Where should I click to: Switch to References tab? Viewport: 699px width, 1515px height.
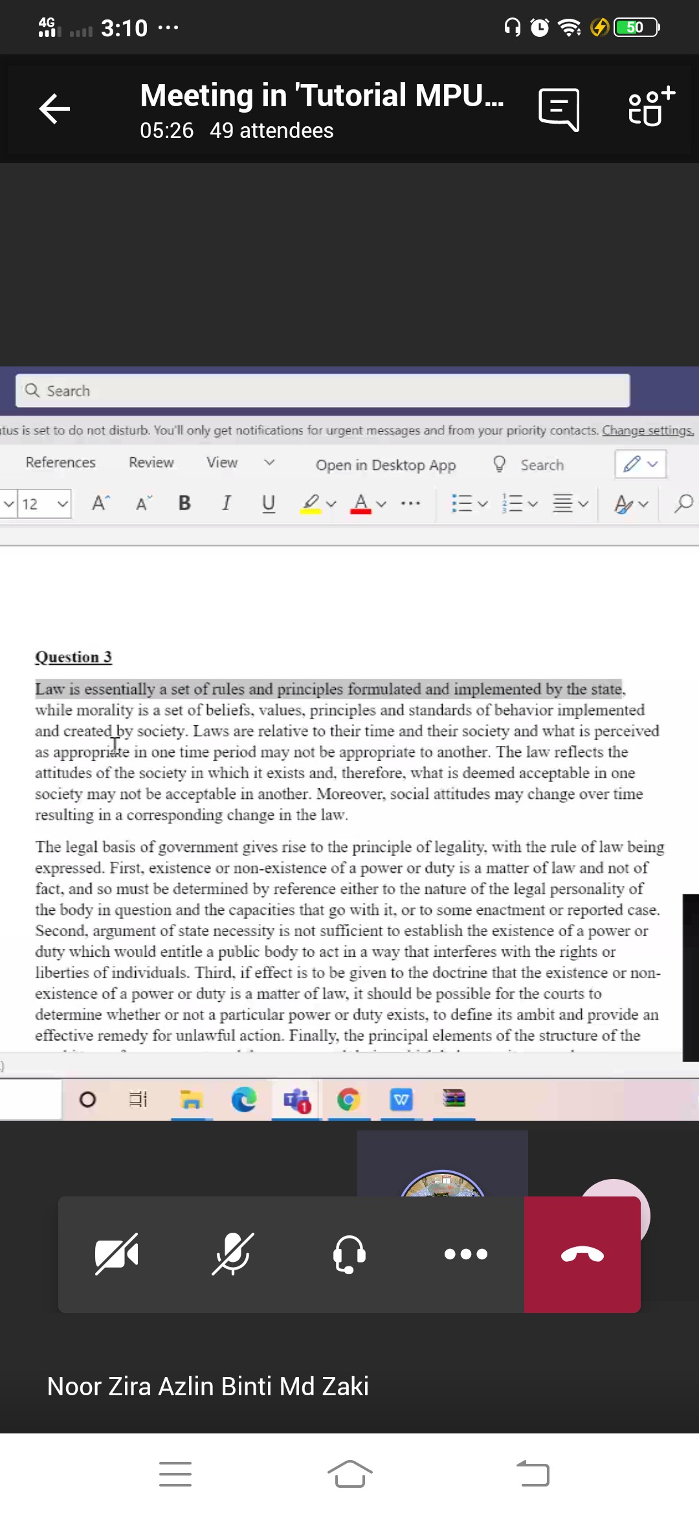(60, 462)
